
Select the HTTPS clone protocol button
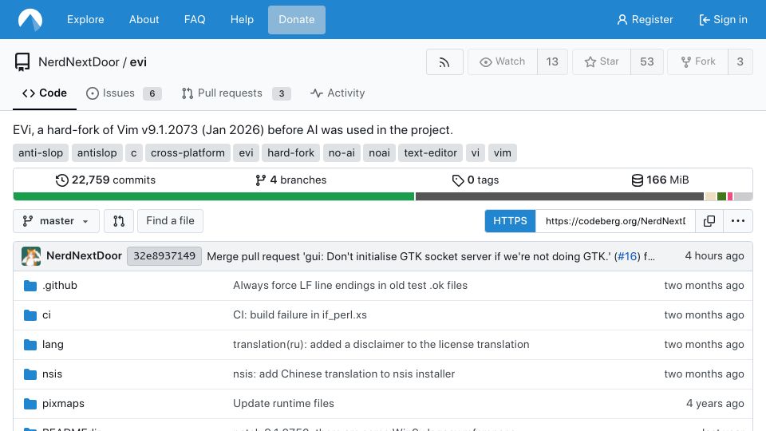(510, 221)
